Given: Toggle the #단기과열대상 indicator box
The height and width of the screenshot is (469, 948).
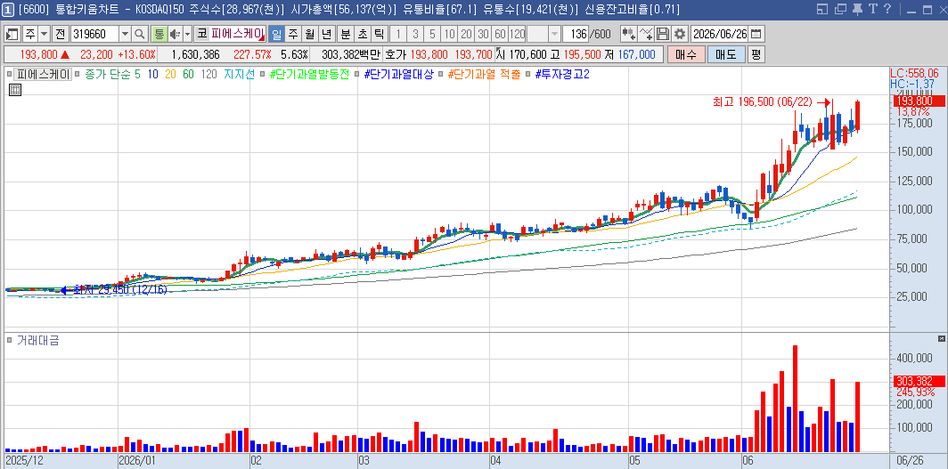Looking at the screenshot, I should pyautogui.click(x=358, y=75).
